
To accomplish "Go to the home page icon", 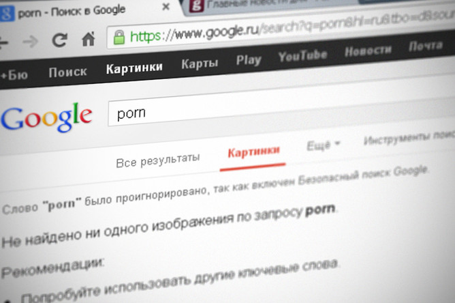I will pos(89,39).
